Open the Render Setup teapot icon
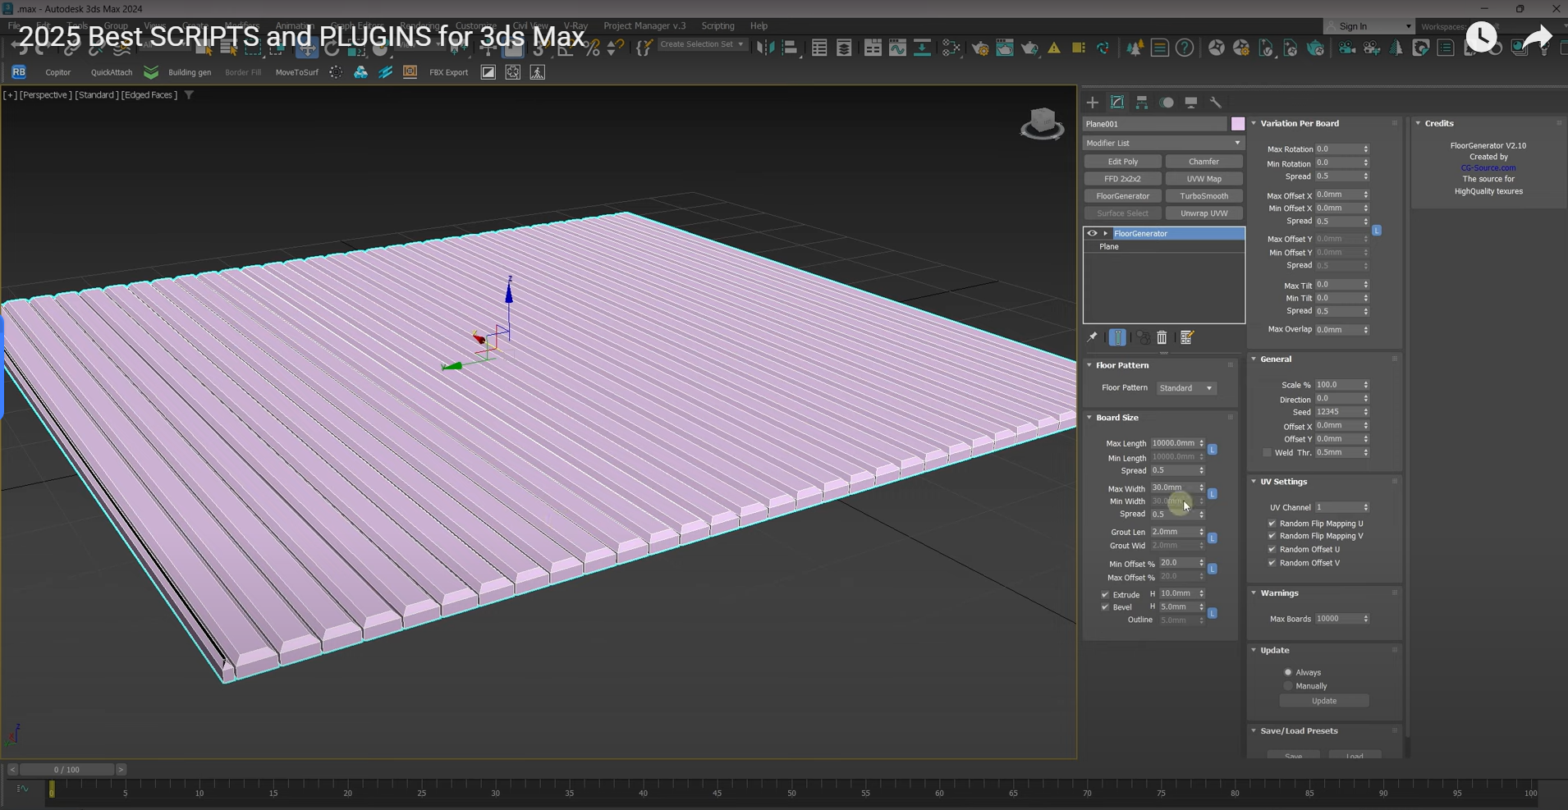The width and height of the screenshot is (1568, 810). pos(980,48)
